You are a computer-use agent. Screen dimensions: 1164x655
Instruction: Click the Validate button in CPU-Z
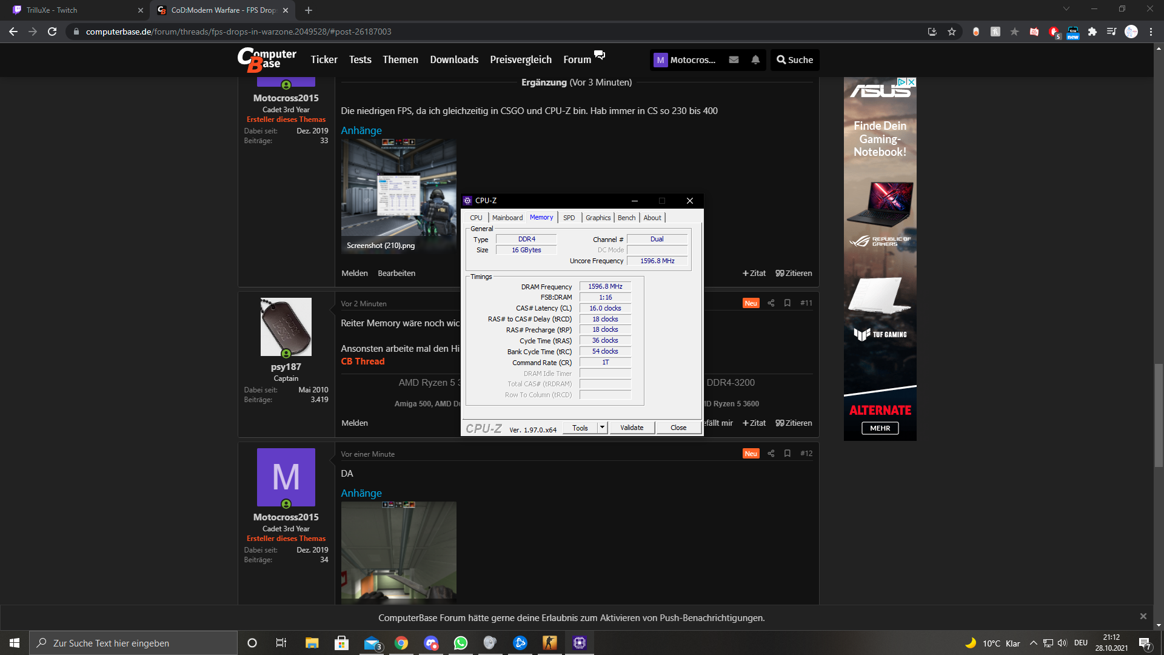[x=632, y=428]
